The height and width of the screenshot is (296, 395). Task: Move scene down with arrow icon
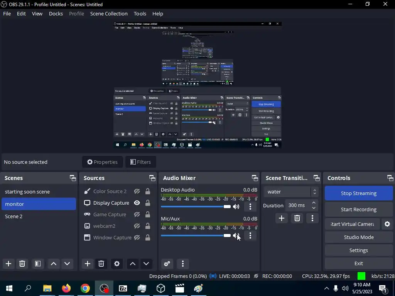[x=67, y=264]
